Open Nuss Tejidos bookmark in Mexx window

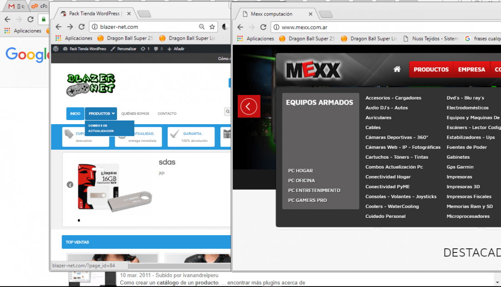431,39
